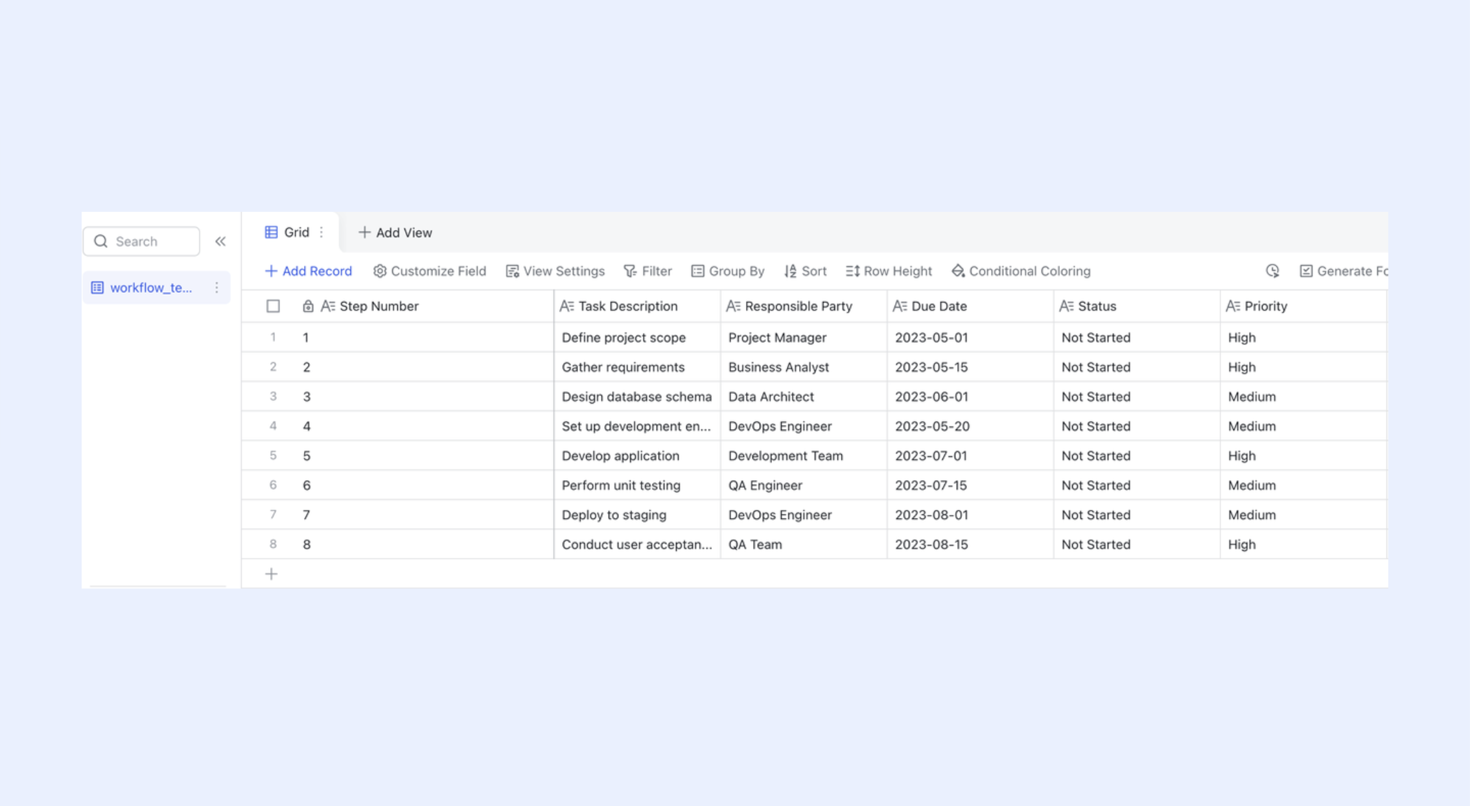Select the Priority cell for 'Design database schema'

click(x=1303, y=397)
